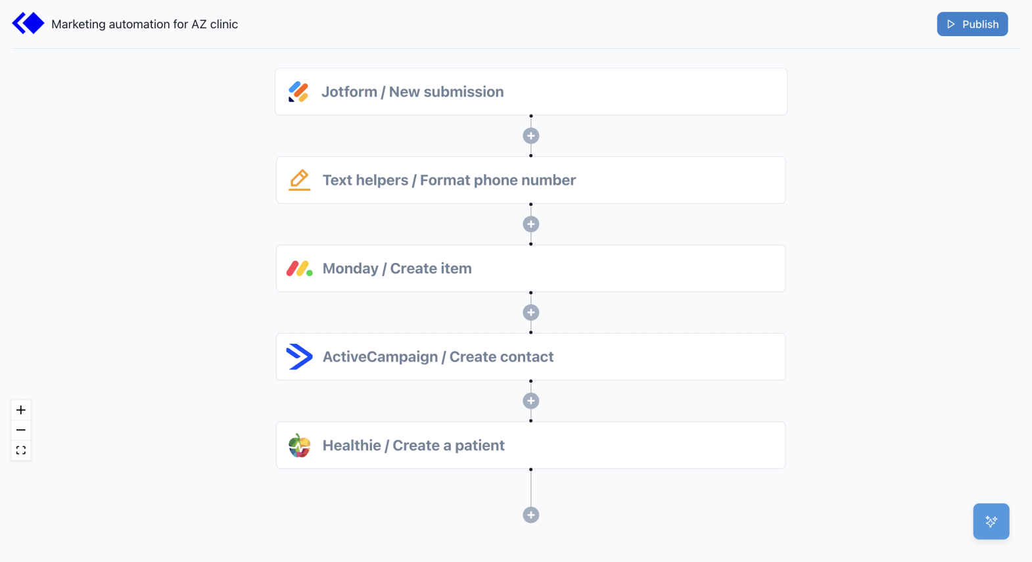Viewport: 1032px width, 562px height.
Task: Click the app logo in the top left
Action: point(28,22)
